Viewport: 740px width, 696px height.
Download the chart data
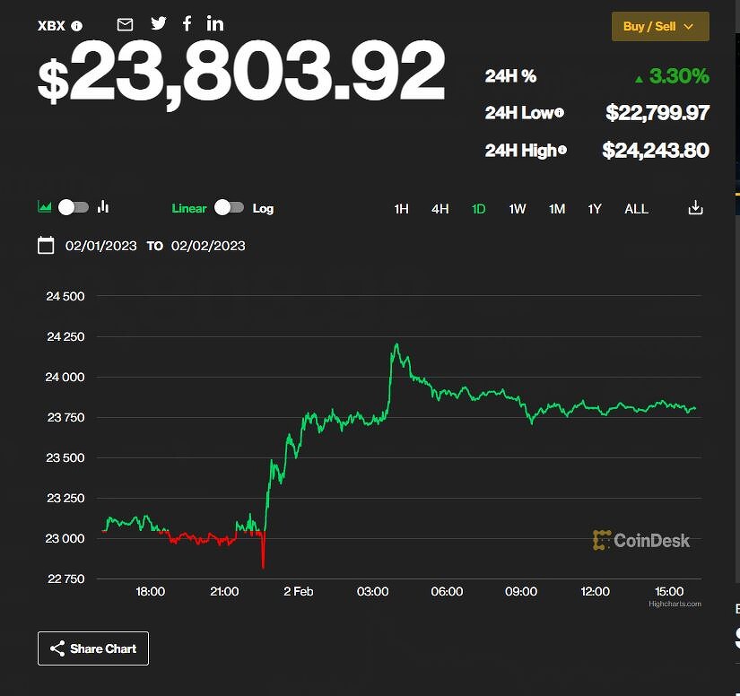695,208
